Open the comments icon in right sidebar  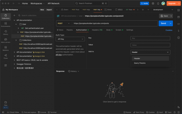[179, 17]
